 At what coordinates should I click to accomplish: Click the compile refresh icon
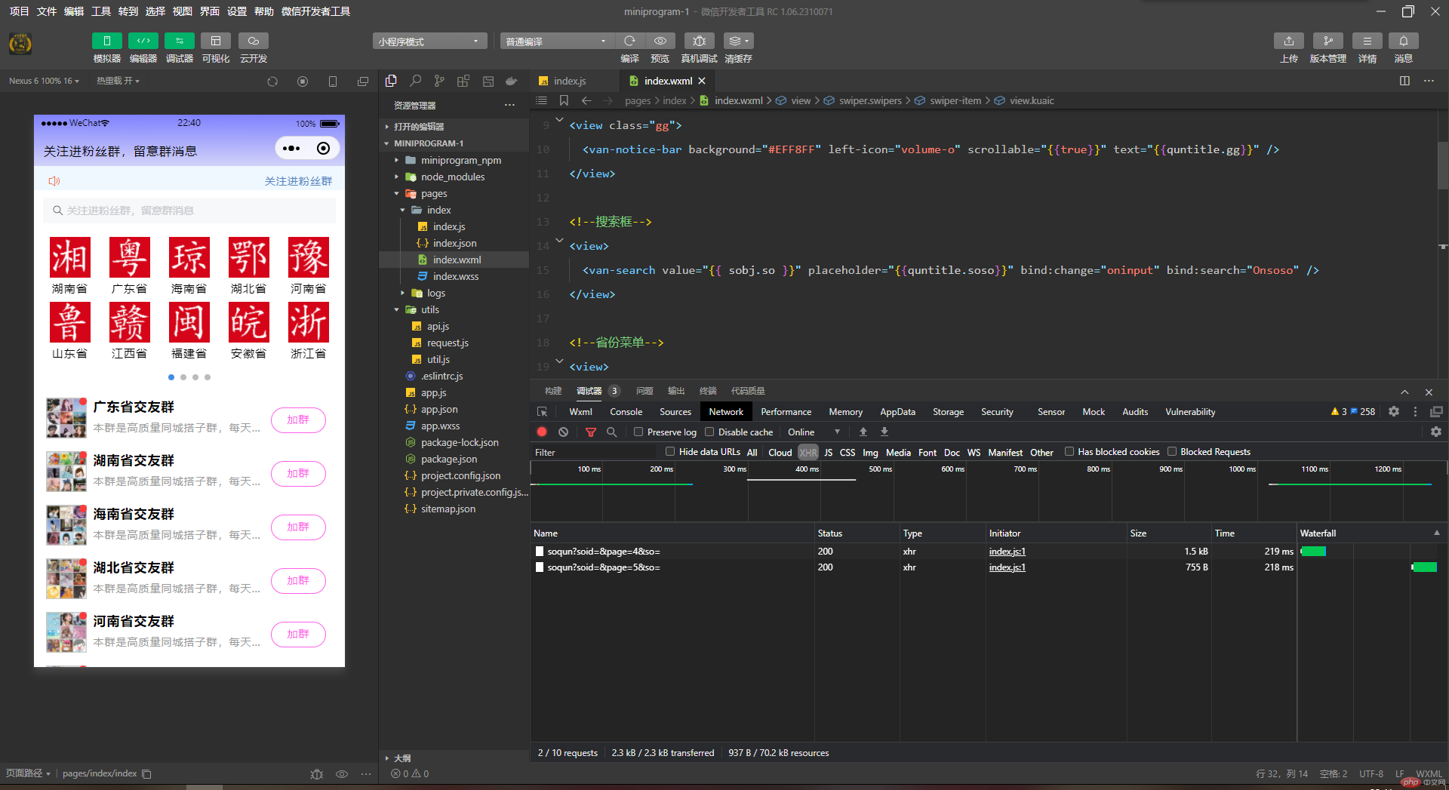(x=629, y=41)
